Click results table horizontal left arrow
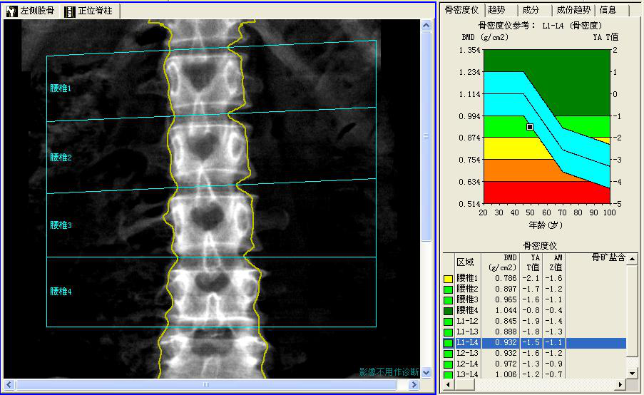644x395 pixels. pos(448,385)
